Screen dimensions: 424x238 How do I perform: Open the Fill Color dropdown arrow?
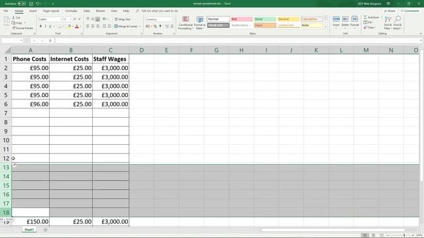[73, 26]
